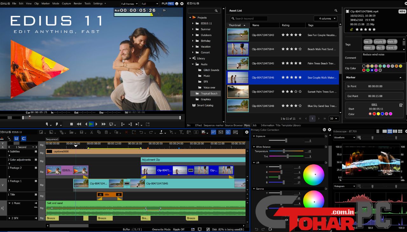Click the Open project folder icon
The height and width of the screenshot is (232, 407).
coord(71,132)
